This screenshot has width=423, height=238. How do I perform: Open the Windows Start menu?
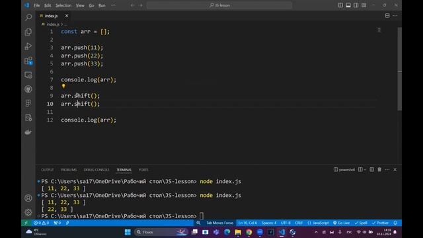click(128, 232)
